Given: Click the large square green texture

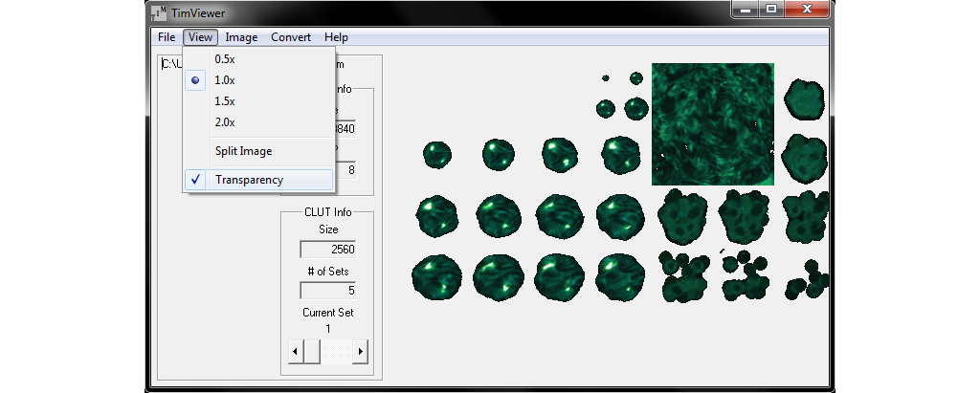Looking at the screenshot, I should pyautogui.click(x=712, y=123).
